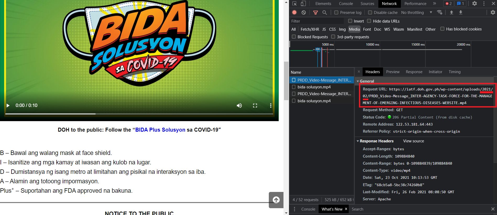Open the drawer kebab menu
Screen dimensions: 497x215
click(294, 209)
